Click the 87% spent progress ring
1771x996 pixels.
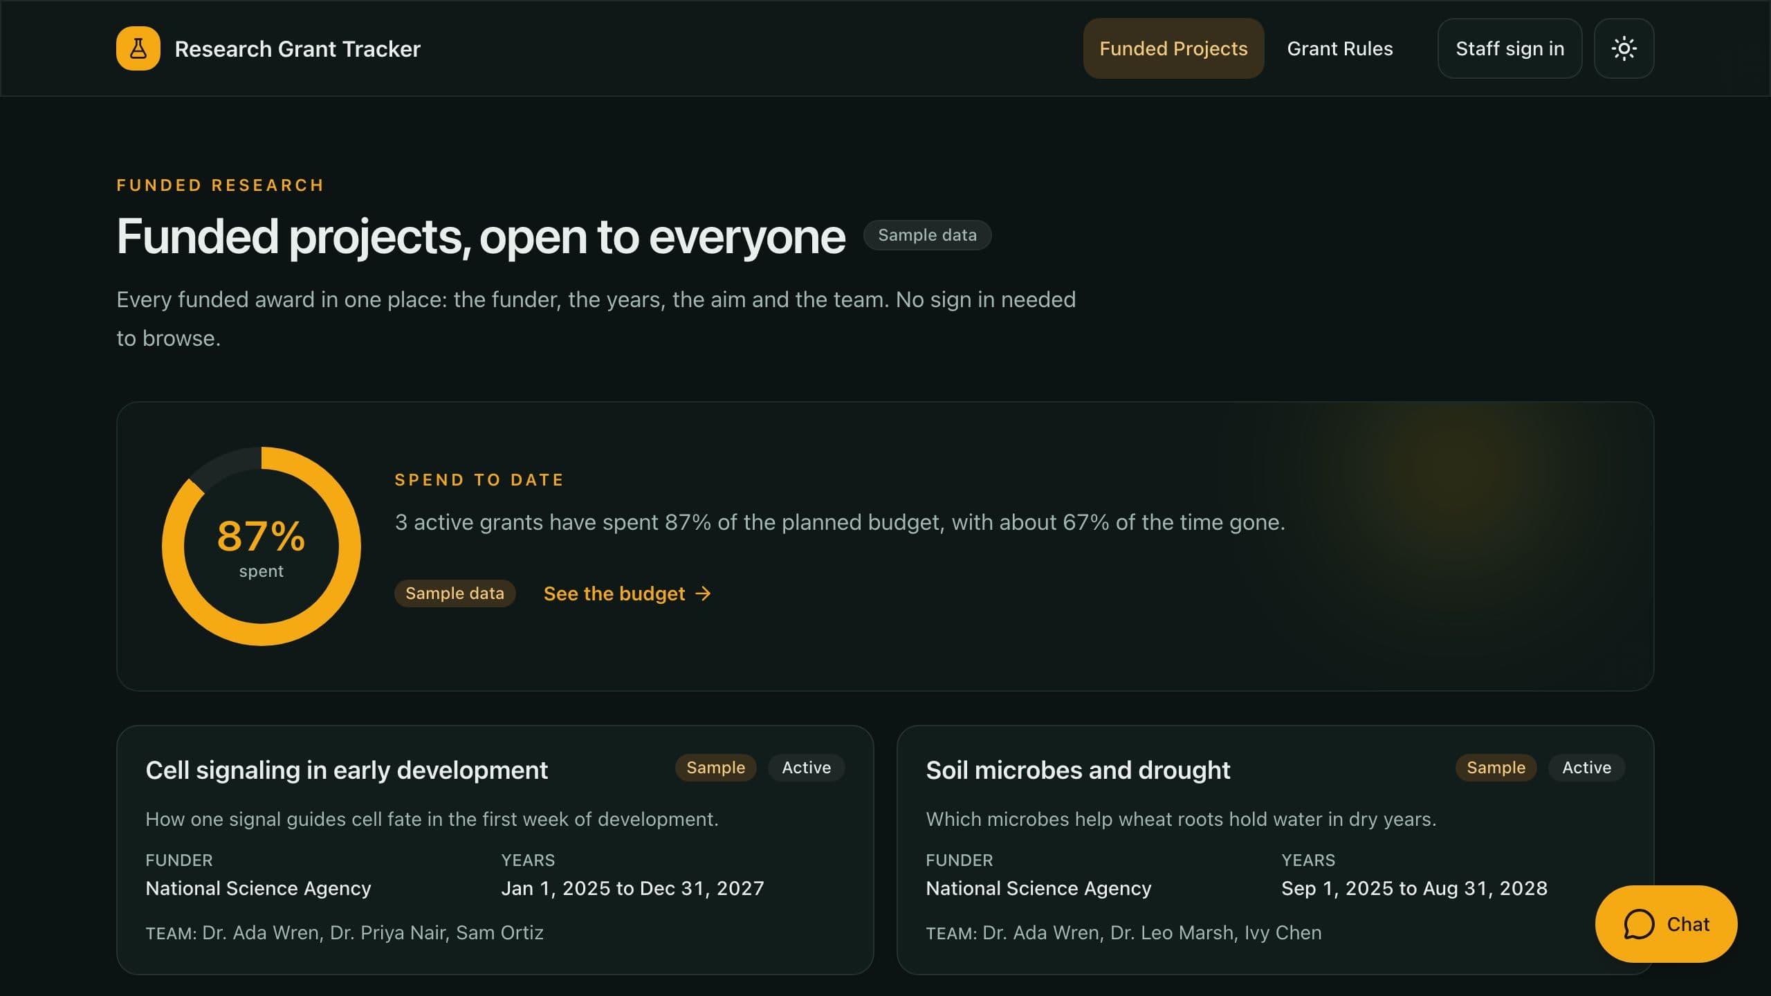[x=261, y=546]
